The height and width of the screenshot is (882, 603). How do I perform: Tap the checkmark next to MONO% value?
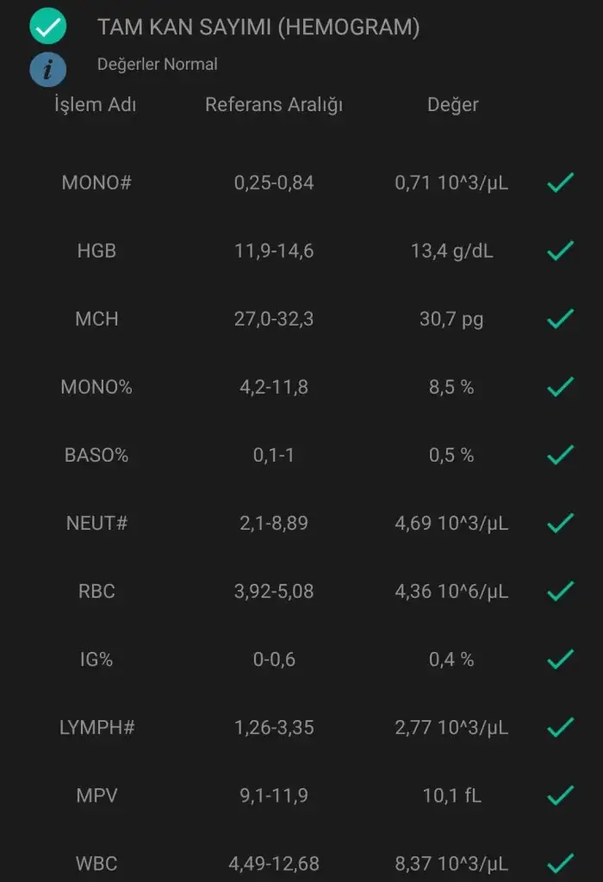point(561,387)
